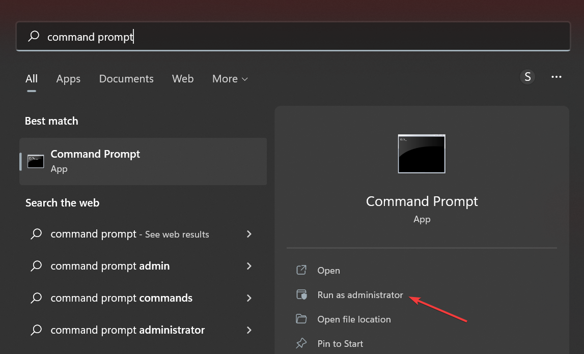Click search icon beside 'command prompt commands'
Image resolution: width=584 pixels, height=354 pixels.
click(36, 298)
